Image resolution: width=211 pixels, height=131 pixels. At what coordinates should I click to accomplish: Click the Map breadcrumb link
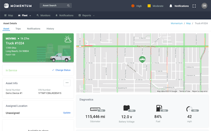(x=188, y=23)
